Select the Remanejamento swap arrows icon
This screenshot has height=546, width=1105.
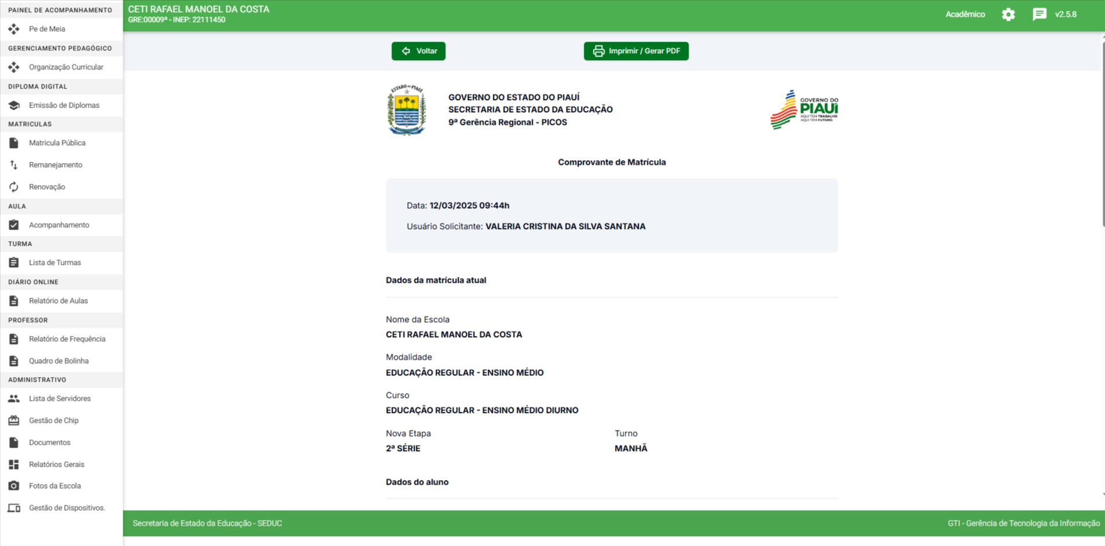(14, 165)
